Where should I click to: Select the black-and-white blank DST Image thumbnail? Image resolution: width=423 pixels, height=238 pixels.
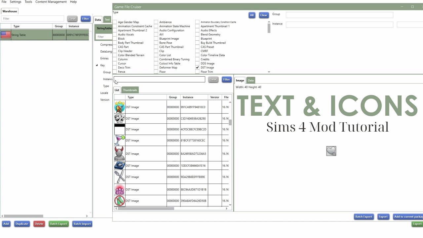coord(120,129)
